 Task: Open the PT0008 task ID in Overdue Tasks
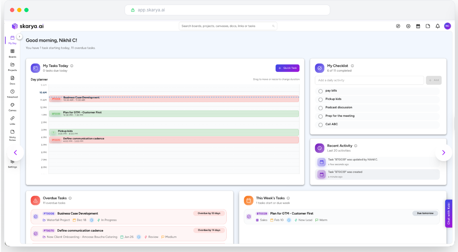pyautogui.click(x=49, y=214)
